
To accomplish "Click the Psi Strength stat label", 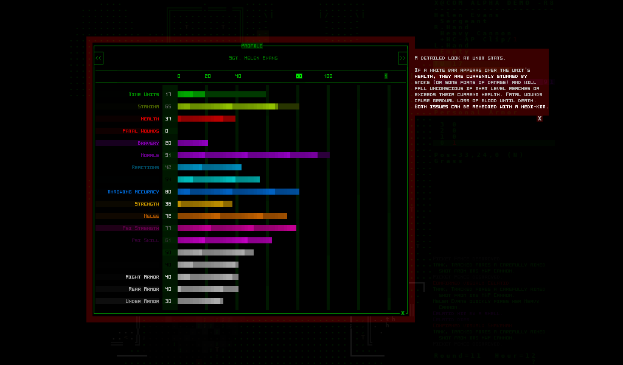I will click(x=141, y=228).
